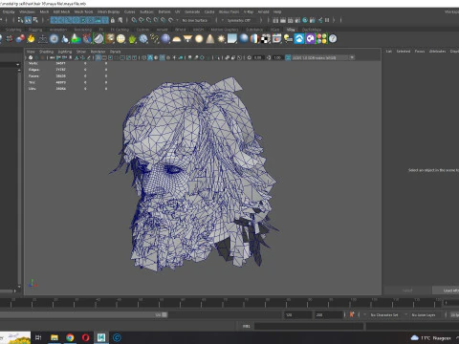Click the time range slider handle

164,314
